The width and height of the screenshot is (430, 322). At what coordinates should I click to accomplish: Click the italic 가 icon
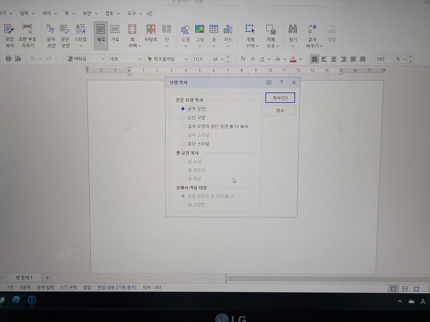[x=252, y=58]
